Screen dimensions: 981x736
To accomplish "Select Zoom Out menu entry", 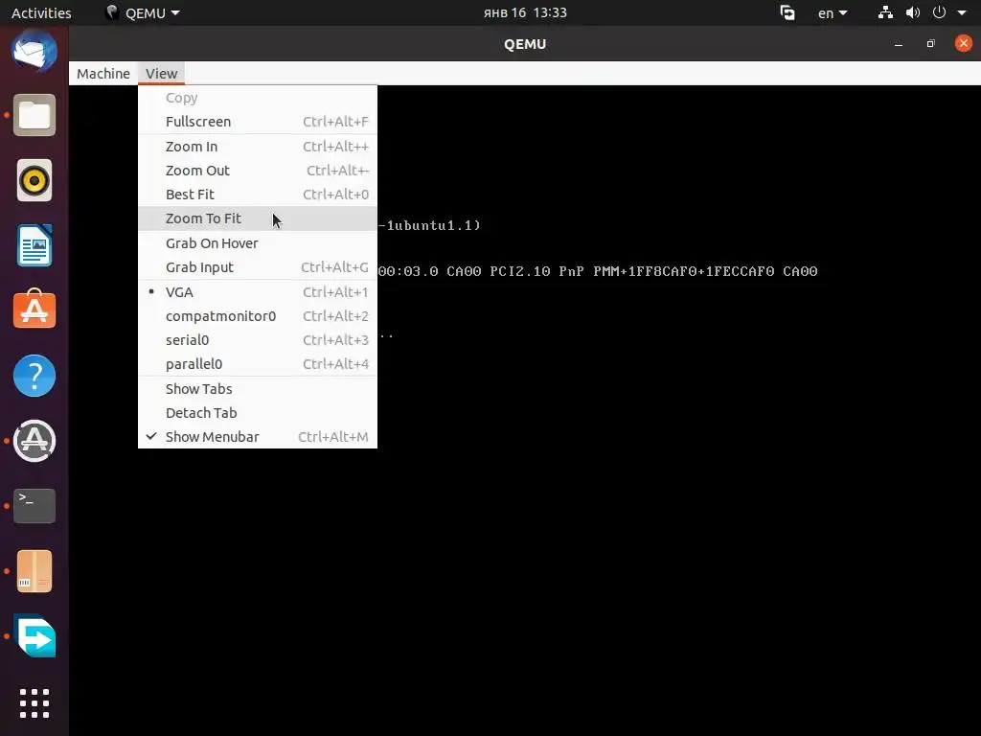I will 257,171.
